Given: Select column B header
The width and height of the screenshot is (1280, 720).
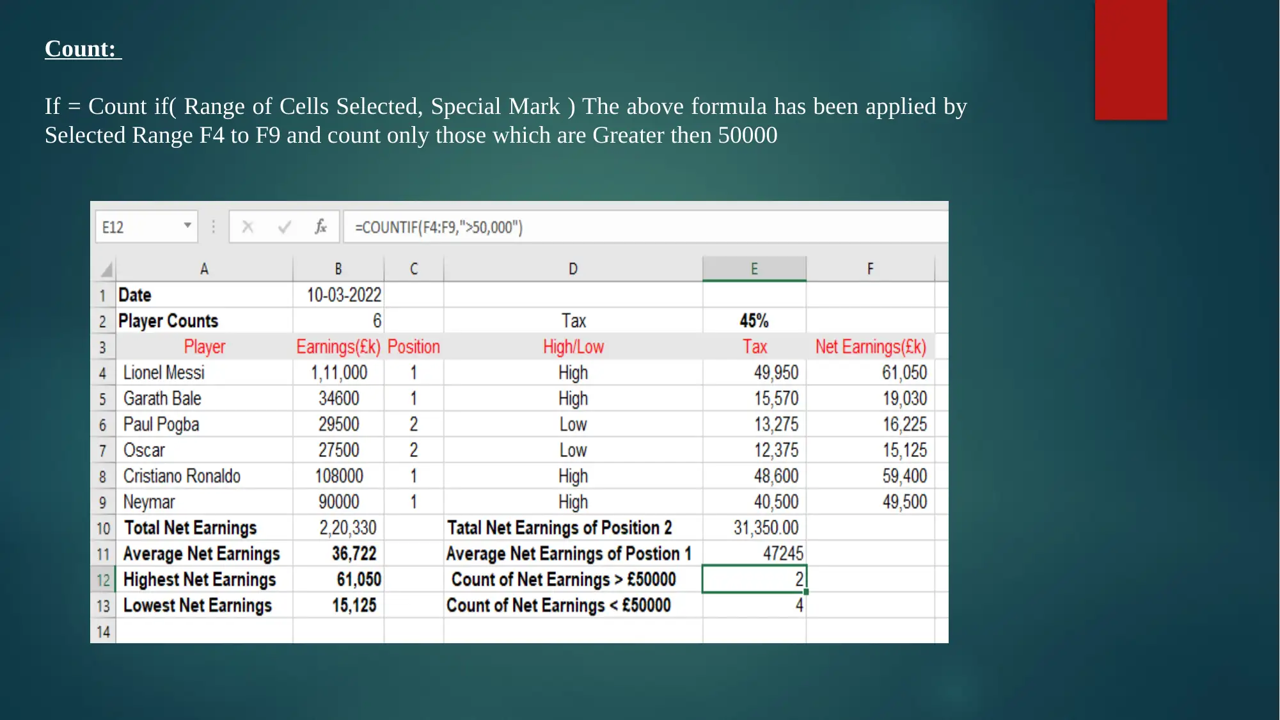Looking at the screenshot, I should [338, 269].
